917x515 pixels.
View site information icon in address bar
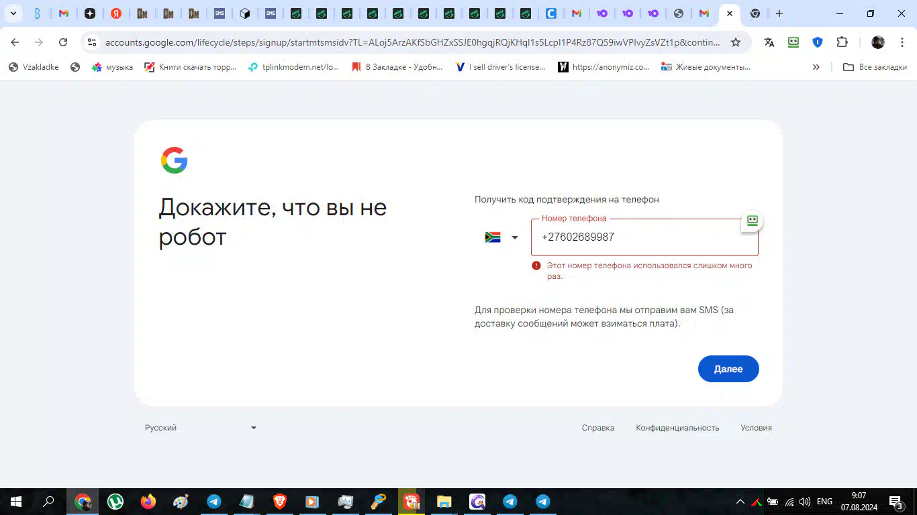click(93, 42)
